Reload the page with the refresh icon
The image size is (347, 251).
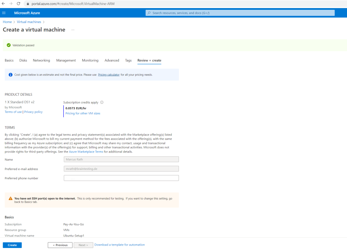[19, 3]
